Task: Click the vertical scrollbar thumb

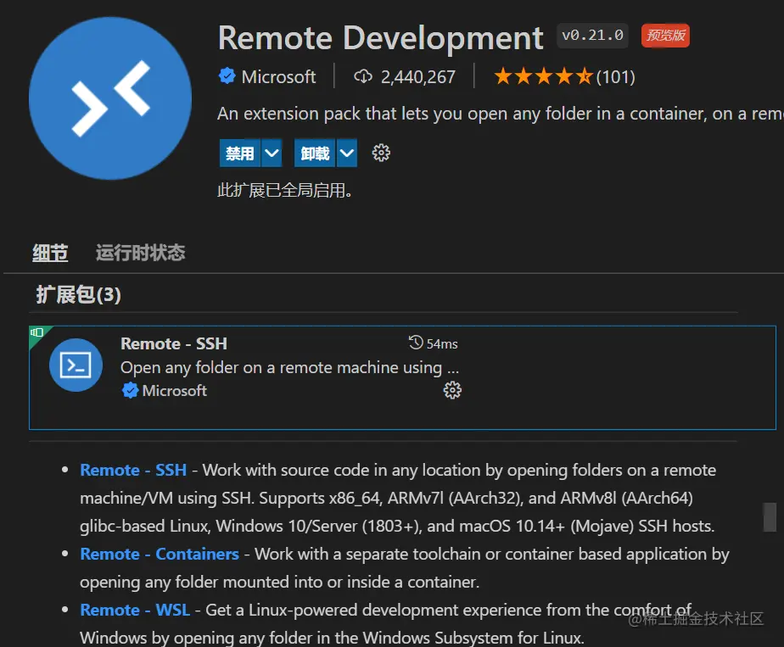Action: pyautogui.click(x=770, y=517)
